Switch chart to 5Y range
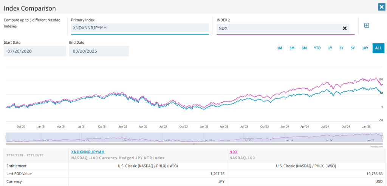The height and width of the screenshot is (186, 387). coord(353,48)
